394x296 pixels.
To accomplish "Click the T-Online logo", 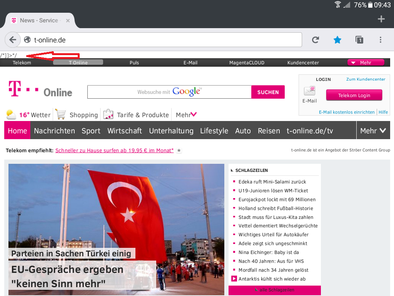I will point(40,89).
